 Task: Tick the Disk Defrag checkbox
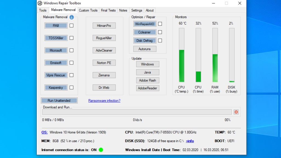point(160,41)
